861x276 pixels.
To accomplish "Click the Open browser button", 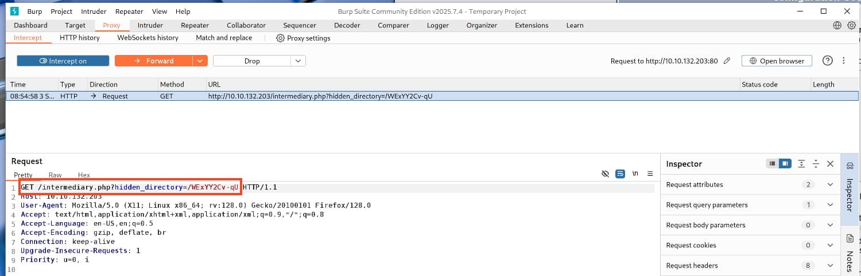I will click(x=777, y=61).
